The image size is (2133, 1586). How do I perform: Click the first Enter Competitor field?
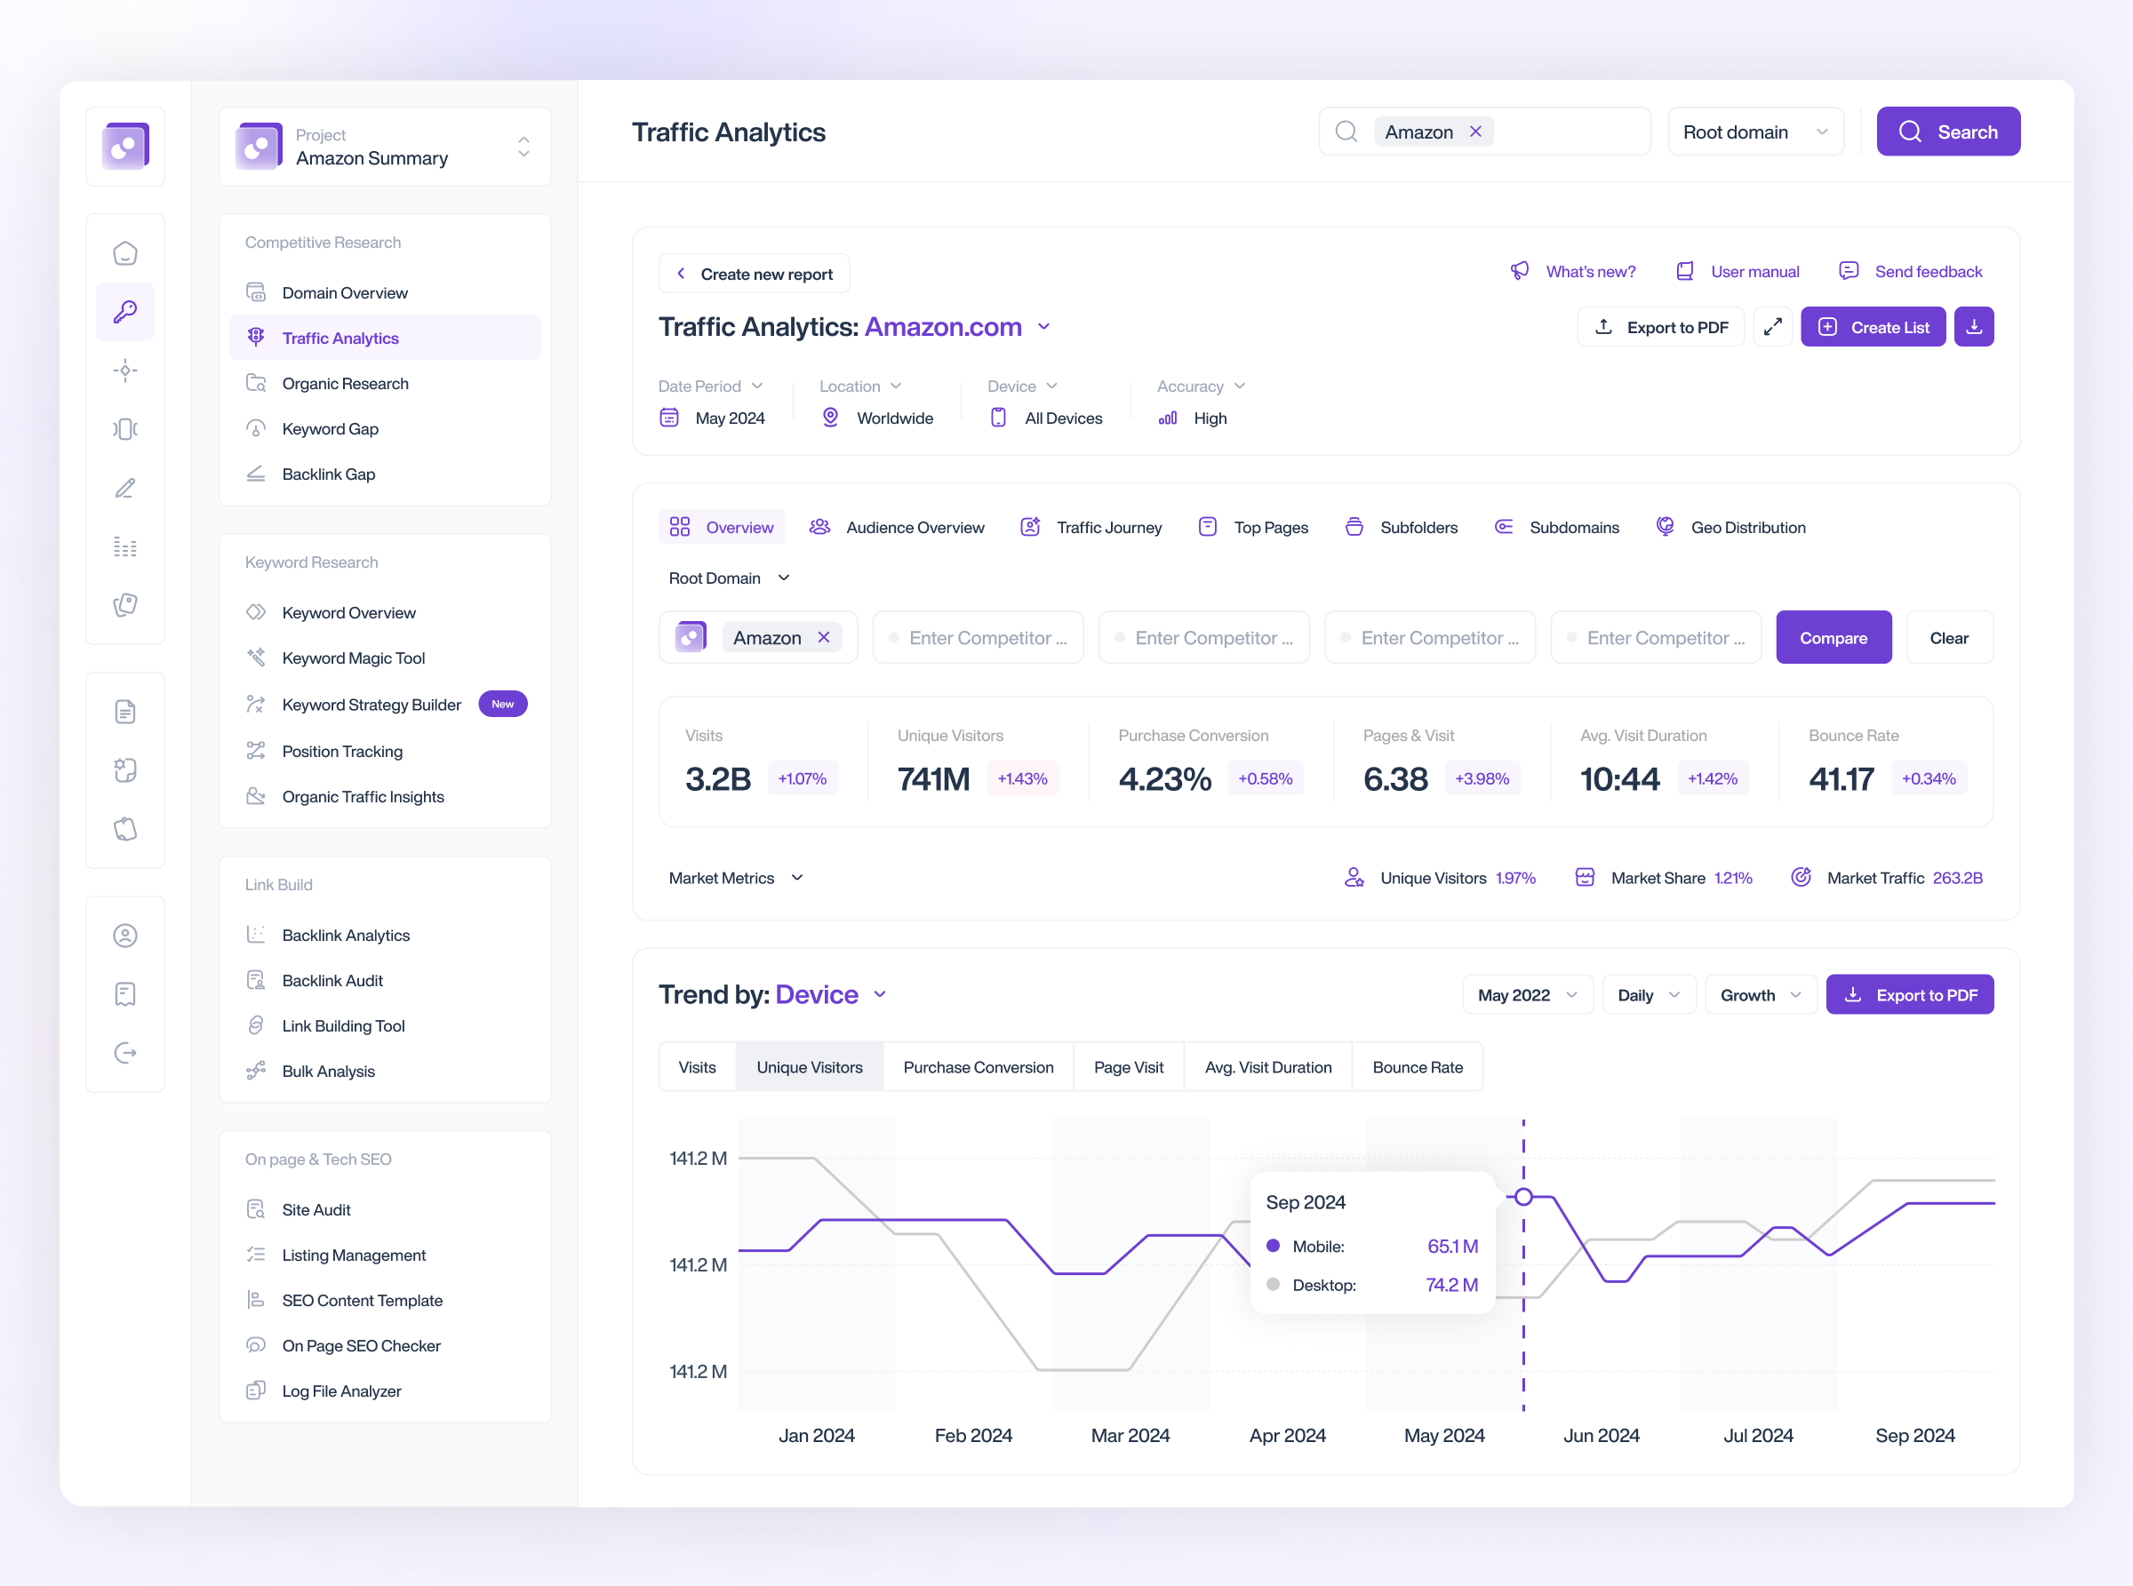coord(978,637)
